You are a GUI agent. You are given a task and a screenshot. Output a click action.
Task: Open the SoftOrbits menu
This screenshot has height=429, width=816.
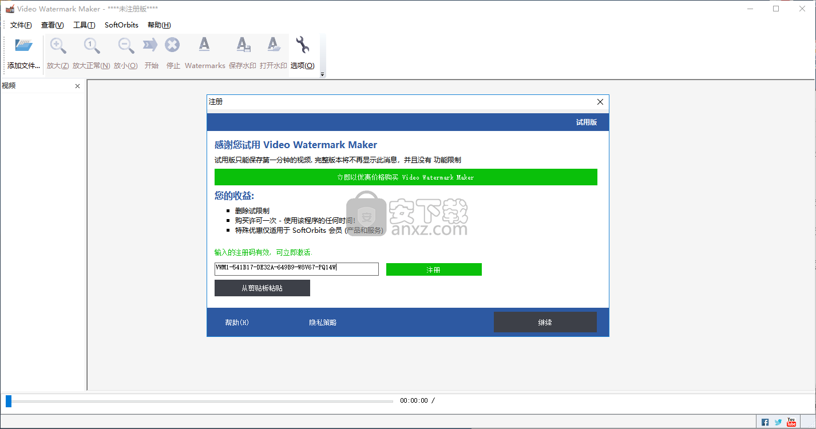(121, 25)
